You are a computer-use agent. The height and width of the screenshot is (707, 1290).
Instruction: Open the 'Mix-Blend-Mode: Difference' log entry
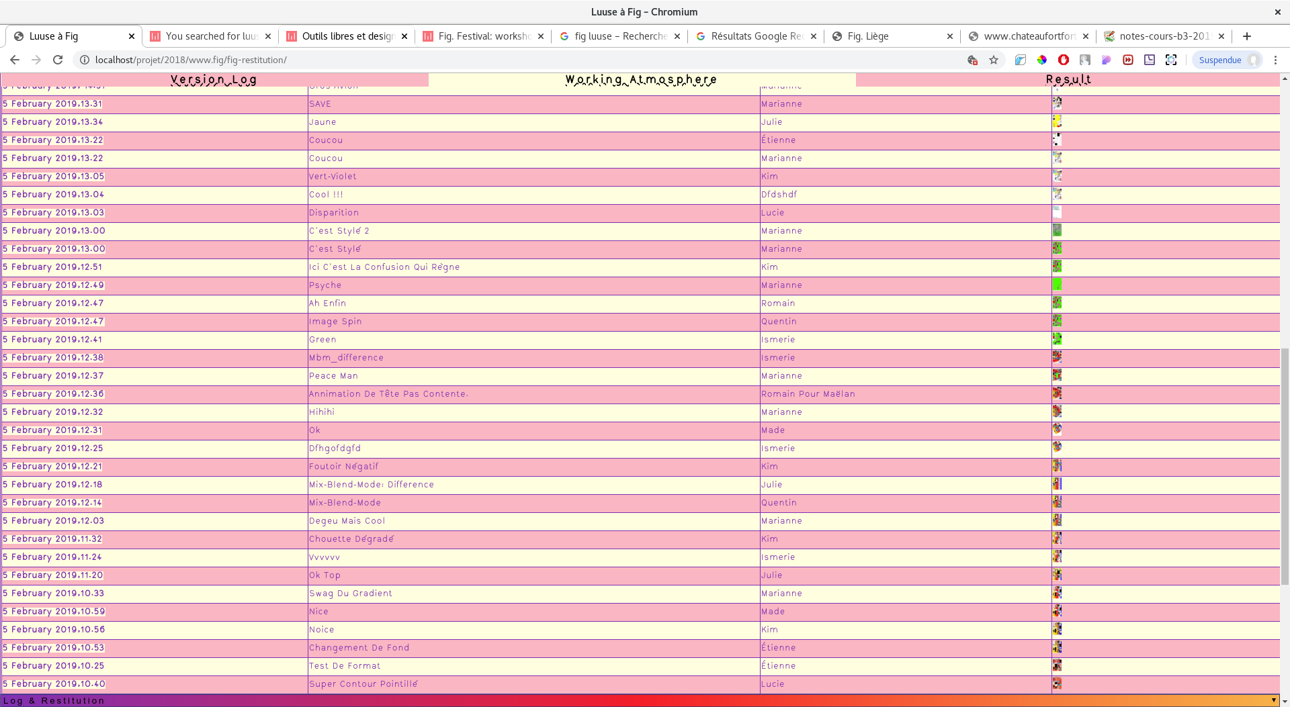coord(371,485)
